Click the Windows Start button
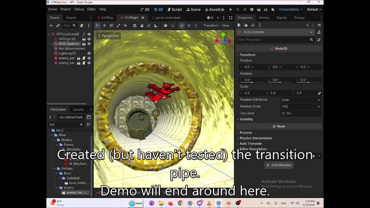The image size is (370, 208). tap(136, 203)
